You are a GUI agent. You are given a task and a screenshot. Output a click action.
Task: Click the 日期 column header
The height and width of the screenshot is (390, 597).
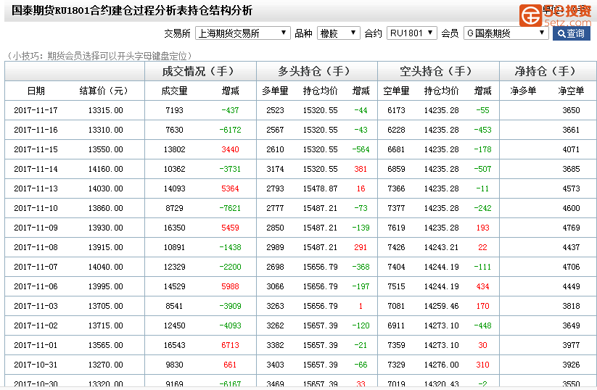(x=36, y=91)
